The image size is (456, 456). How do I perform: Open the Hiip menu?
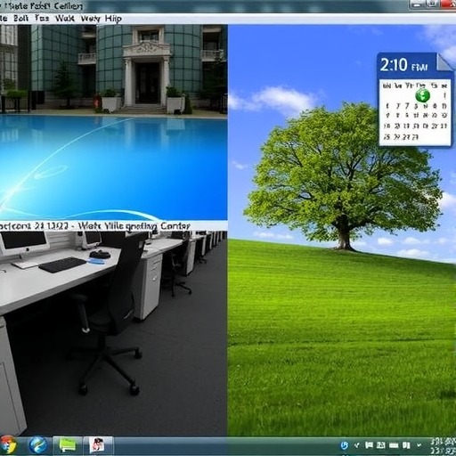113,19
